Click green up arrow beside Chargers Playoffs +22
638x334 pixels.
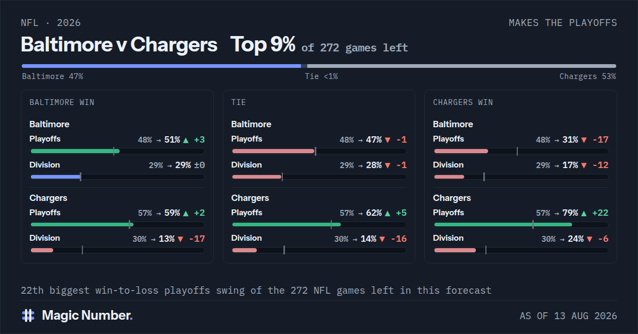pos(584,213)
